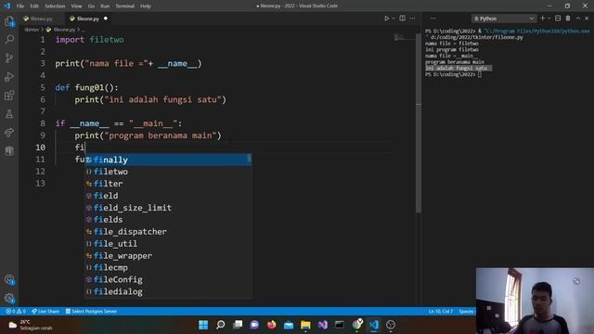
Task: Choose 'field' suggestion
Action: (x=168, y=196)
